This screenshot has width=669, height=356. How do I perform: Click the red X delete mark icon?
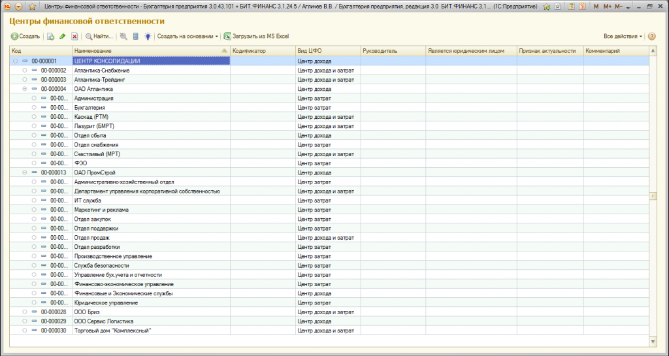point(74,37)
